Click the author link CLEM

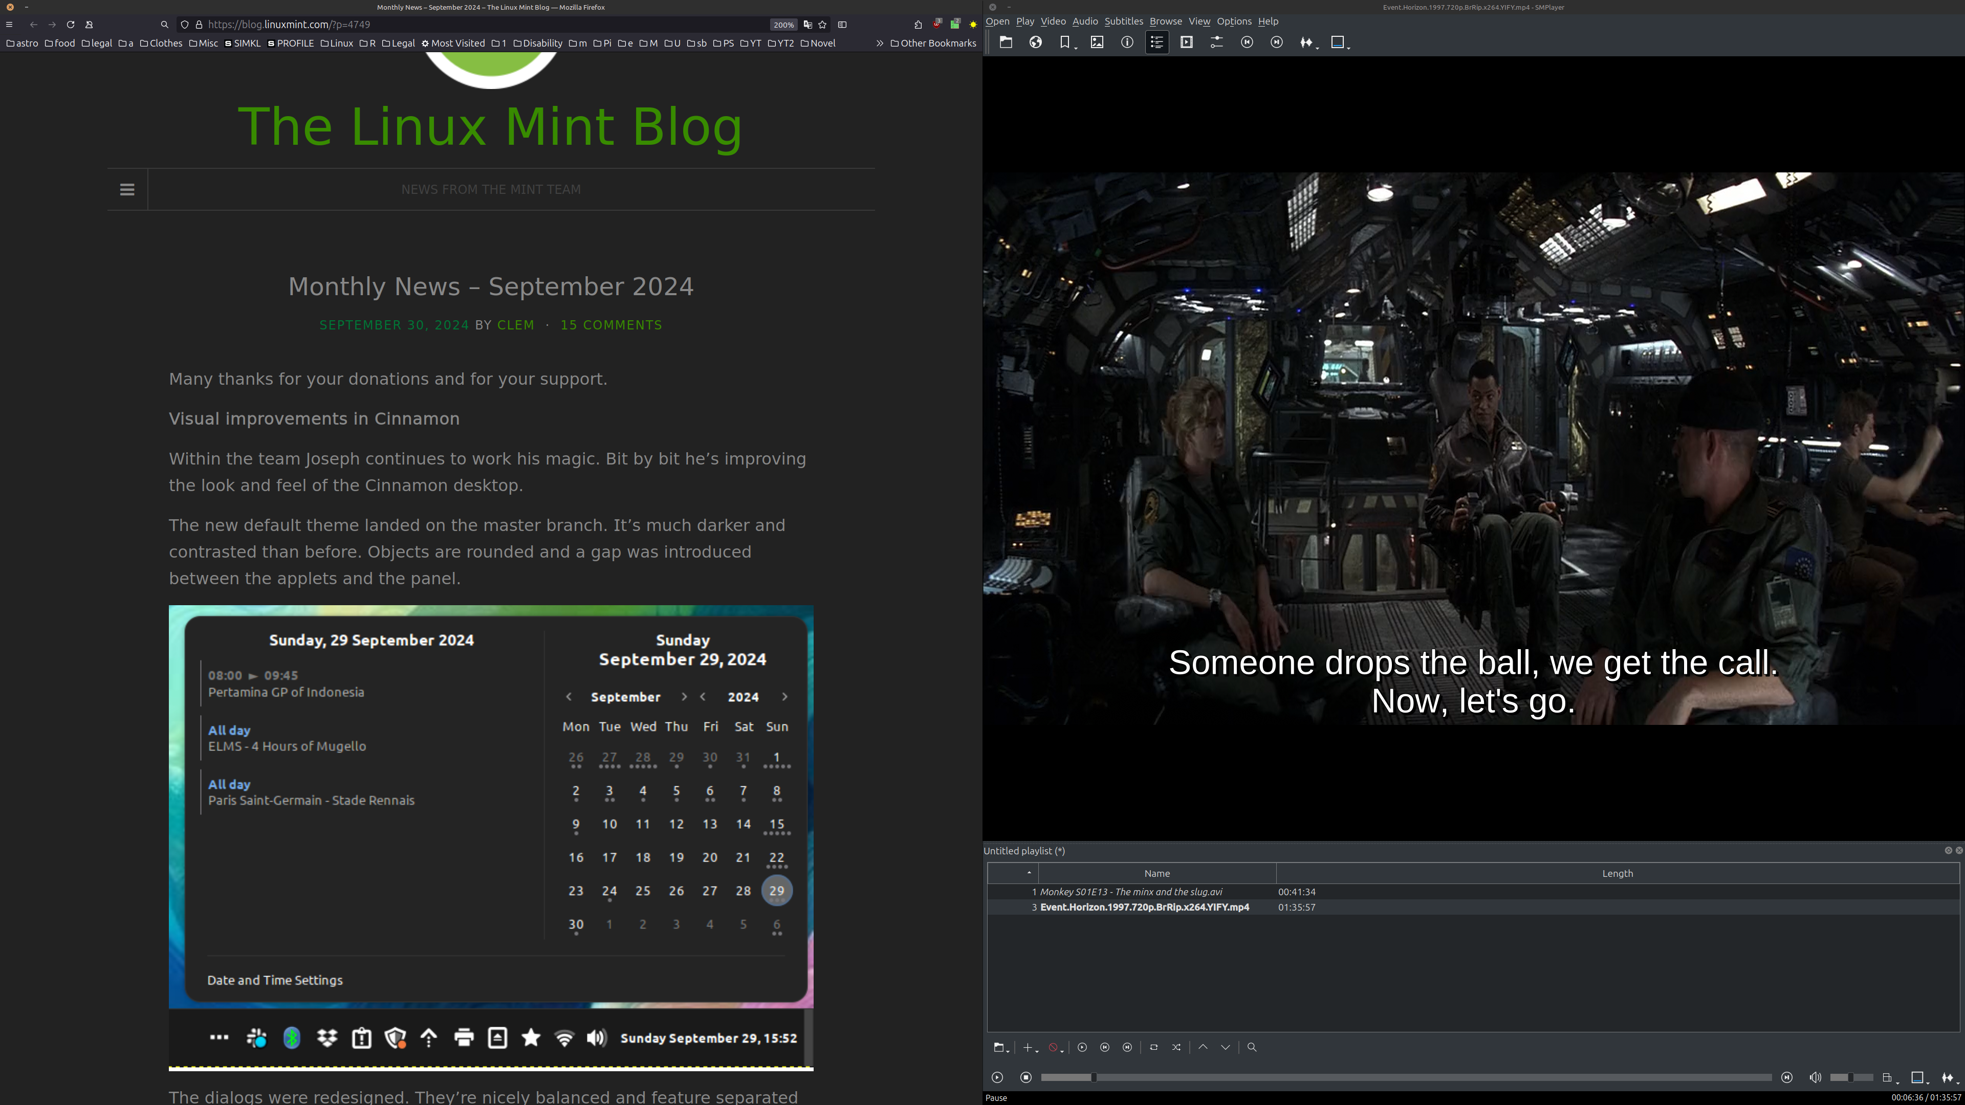click(x=516, y=325)
